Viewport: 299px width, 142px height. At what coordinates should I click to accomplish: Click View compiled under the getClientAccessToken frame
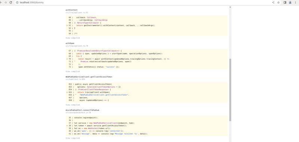click(x=73, y=105)
